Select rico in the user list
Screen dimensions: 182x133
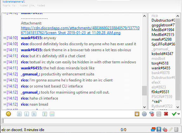click(155, 16)
